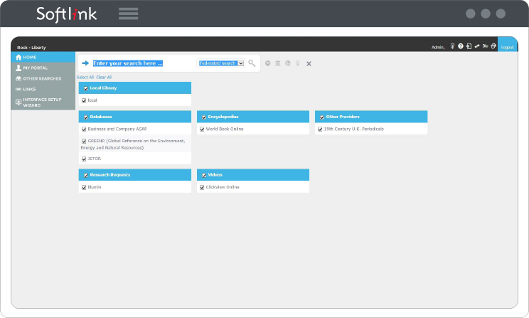Open the Softlink hamburger menu
The height and width of the screenshot is (318, 529).
128,14
